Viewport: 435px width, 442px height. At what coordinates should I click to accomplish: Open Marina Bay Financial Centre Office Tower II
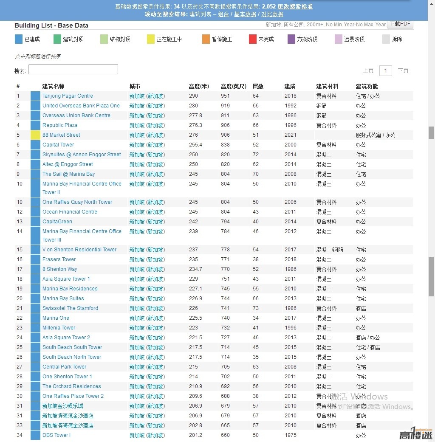tap(82, 188)
